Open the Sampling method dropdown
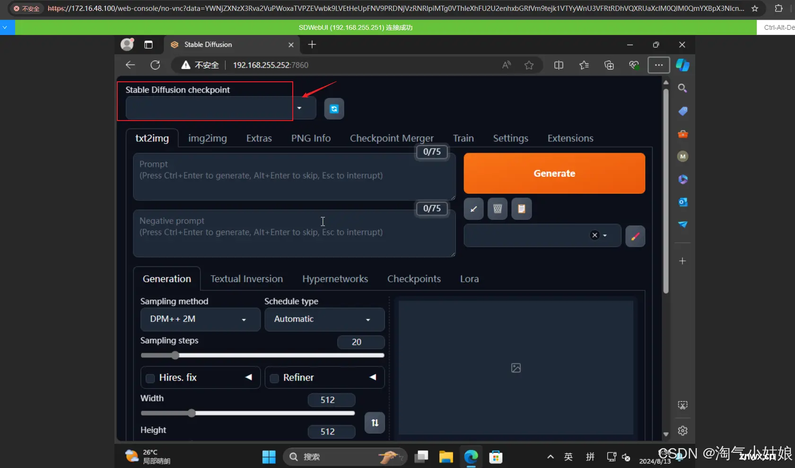 (200, 320)
